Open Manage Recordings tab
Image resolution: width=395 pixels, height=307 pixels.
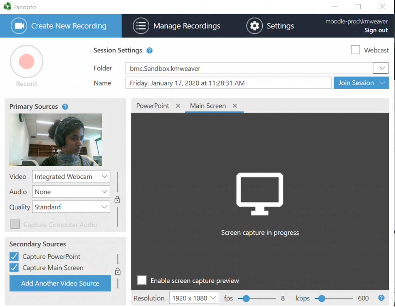pos(176,26)
